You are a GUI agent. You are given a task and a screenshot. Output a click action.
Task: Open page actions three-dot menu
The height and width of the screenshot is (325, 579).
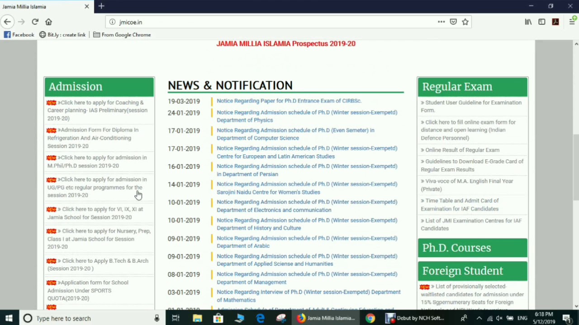click(x=441, y=22)
